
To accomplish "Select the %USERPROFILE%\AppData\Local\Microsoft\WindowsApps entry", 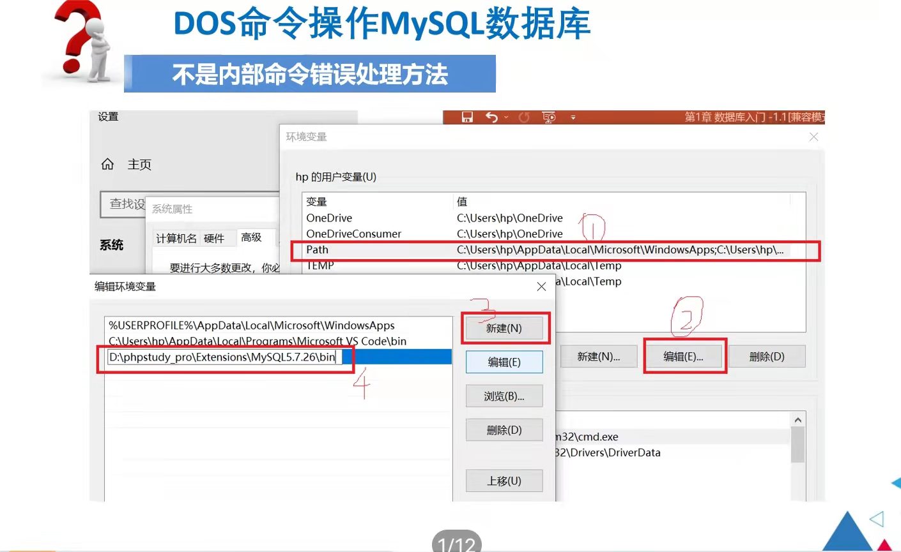I will point(278,325).
